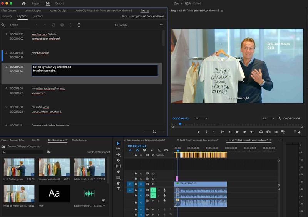The height and width of the screenshot is (217, 308).
Task: Adjust the captions panel zoom slider
Action: coord(154,131)
